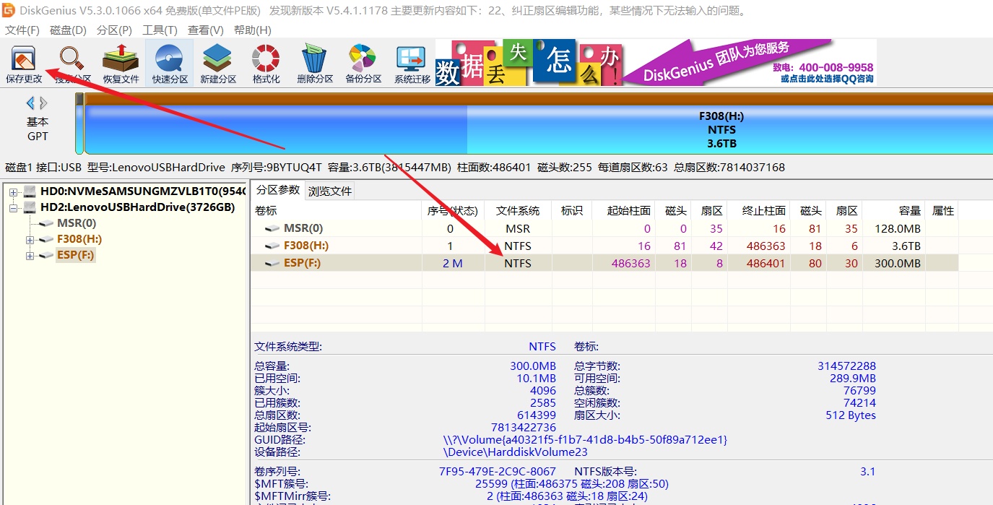Open the Help (帮助) menu
Screen dimensions: 993x505
click(252, 30)
